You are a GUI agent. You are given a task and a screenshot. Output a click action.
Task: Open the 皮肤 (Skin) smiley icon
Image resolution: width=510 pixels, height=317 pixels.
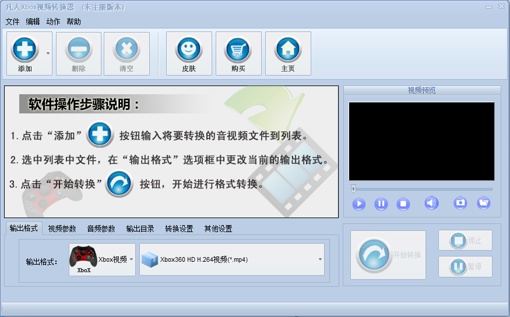tap(189, 49)
